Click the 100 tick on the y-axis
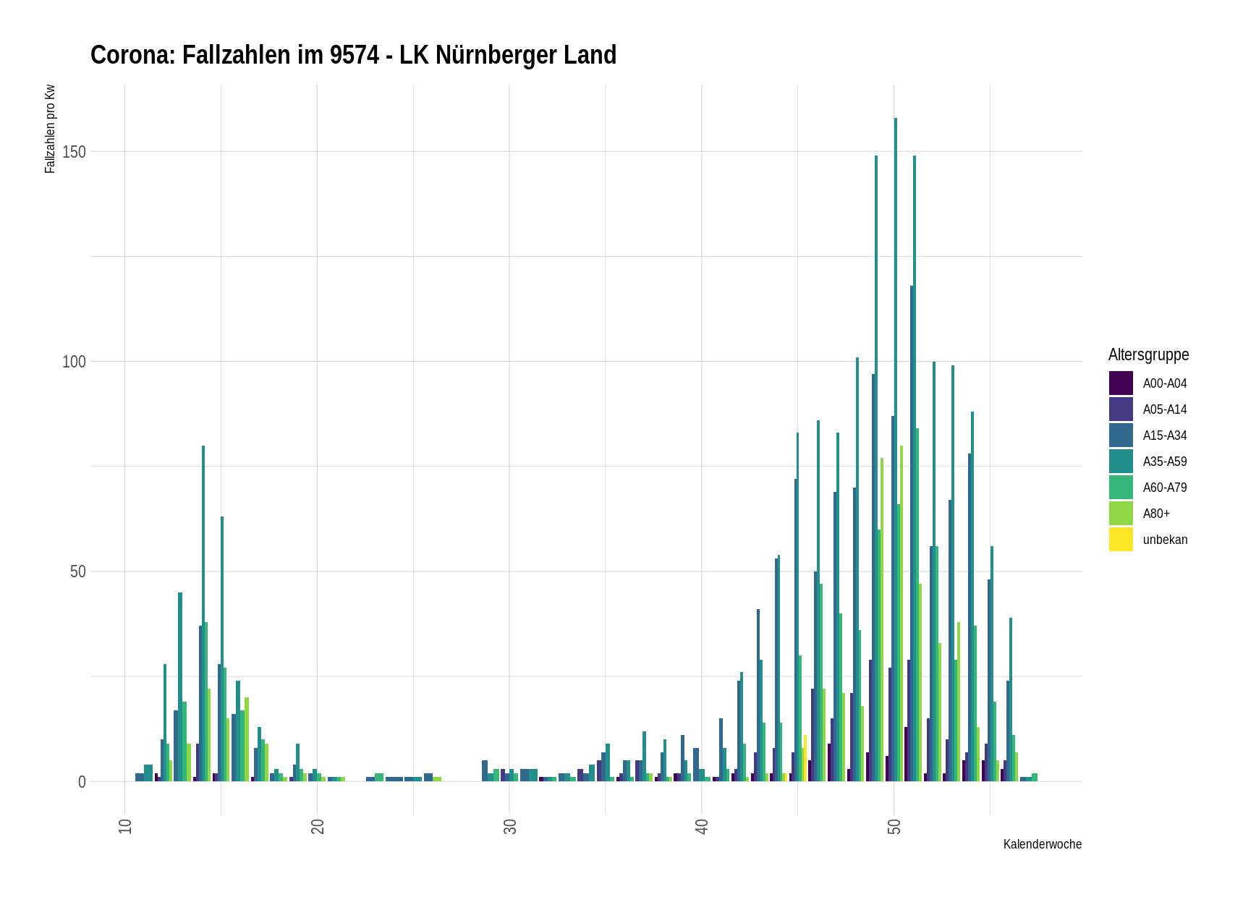 (x=74, y=362)
